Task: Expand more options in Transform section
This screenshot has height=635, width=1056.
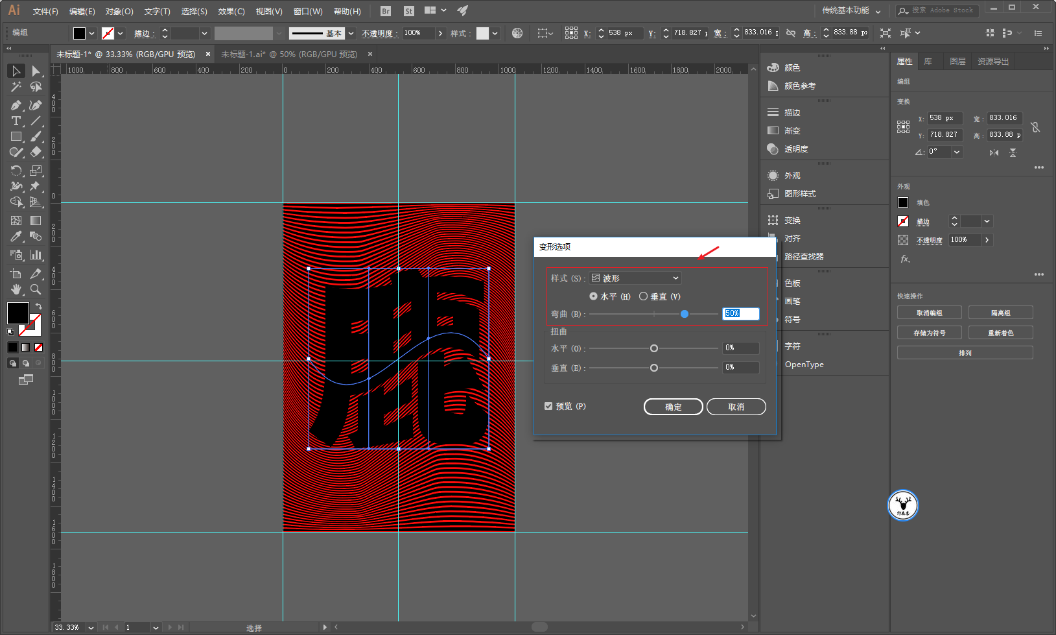Action: pos(1039,167)
